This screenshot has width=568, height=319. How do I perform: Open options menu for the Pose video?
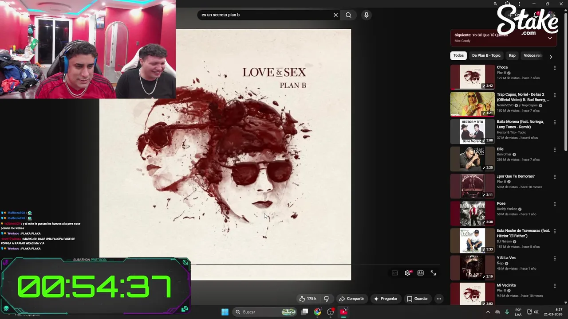pyautogui.click(x=555, y=204)
